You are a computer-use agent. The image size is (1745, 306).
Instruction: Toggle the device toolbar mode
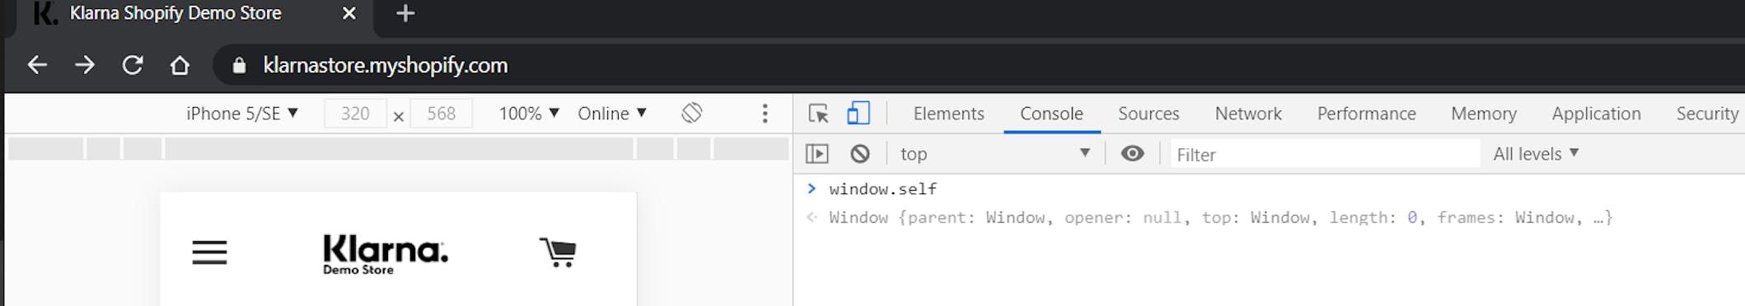coord(858,113)
